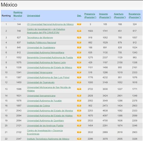Open details icon for Instituto Tecnológico Autónomo de México
Image resolution: width=143 pixels, height=141 pixels.
pyautogui.click(x=79, y=139)
